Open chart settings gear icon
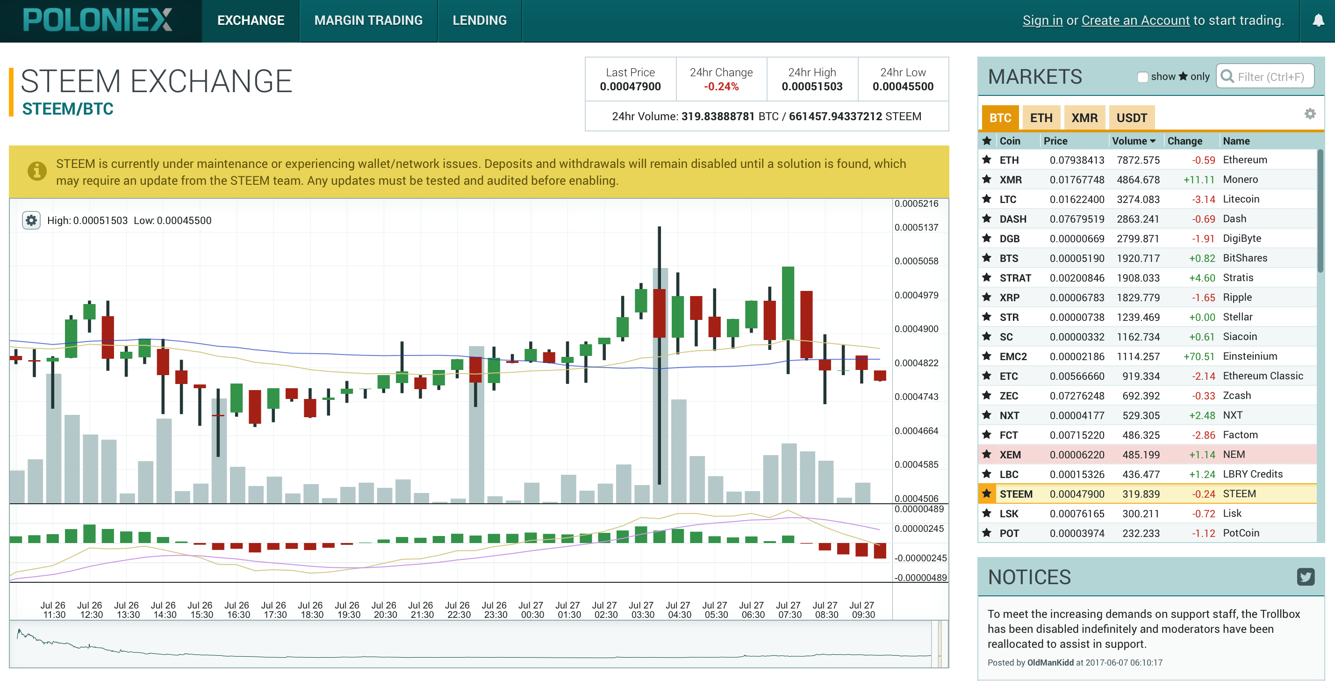The image size is (1335, 681). point(31,220)
